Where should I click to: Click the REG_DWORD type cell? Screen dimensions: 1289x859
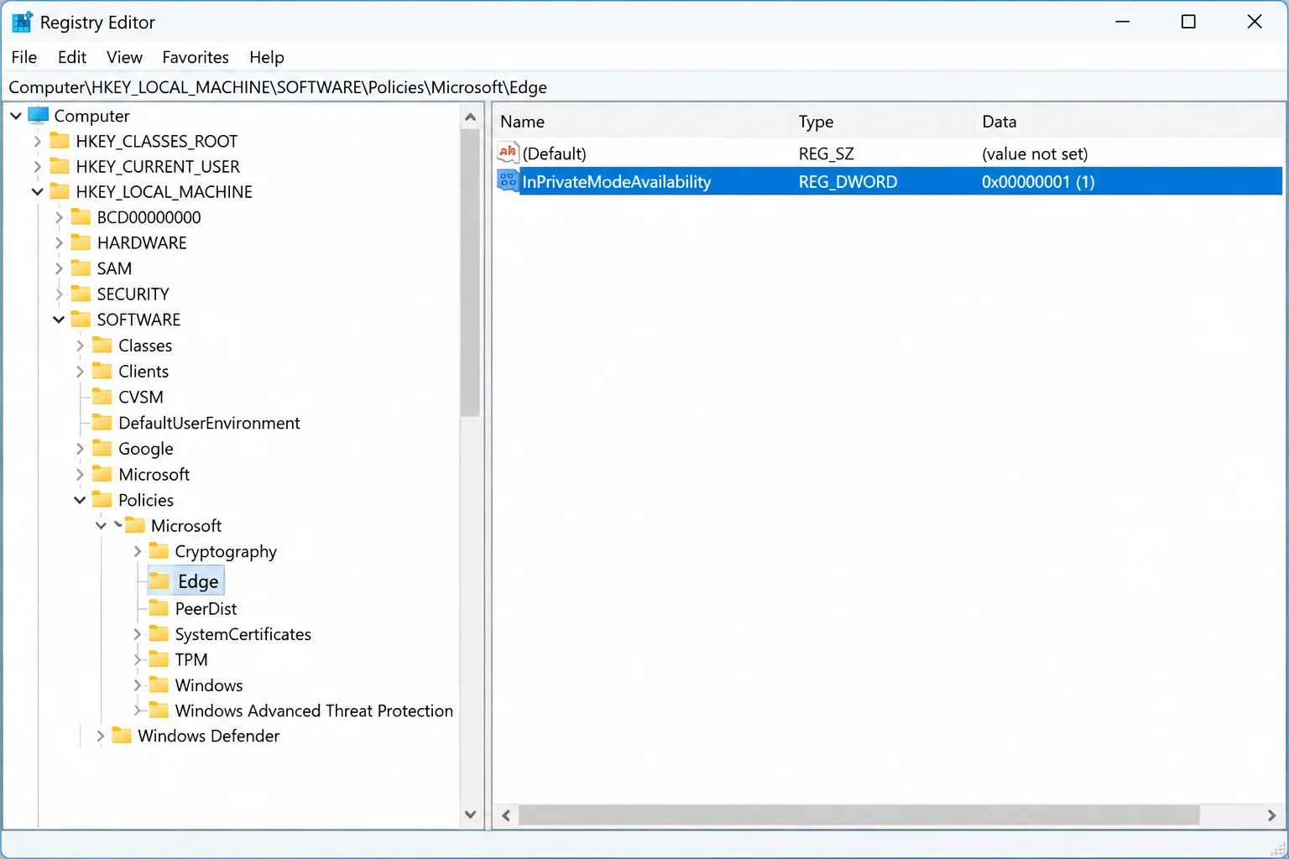point(848,181)
